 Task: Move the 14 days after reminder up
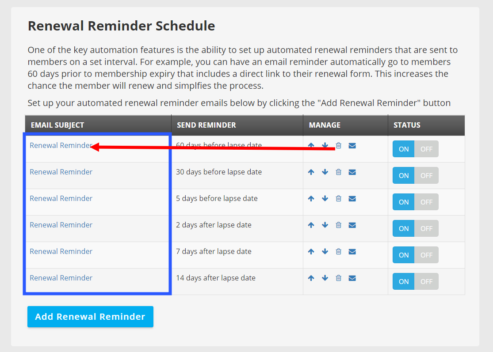tap(311, 278)
